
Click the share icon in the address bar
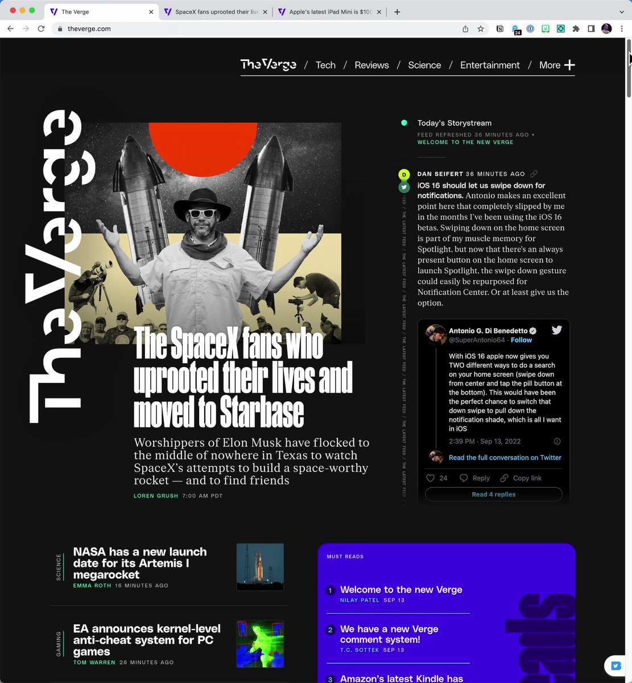pyautogui.click(x=465, y=28)
